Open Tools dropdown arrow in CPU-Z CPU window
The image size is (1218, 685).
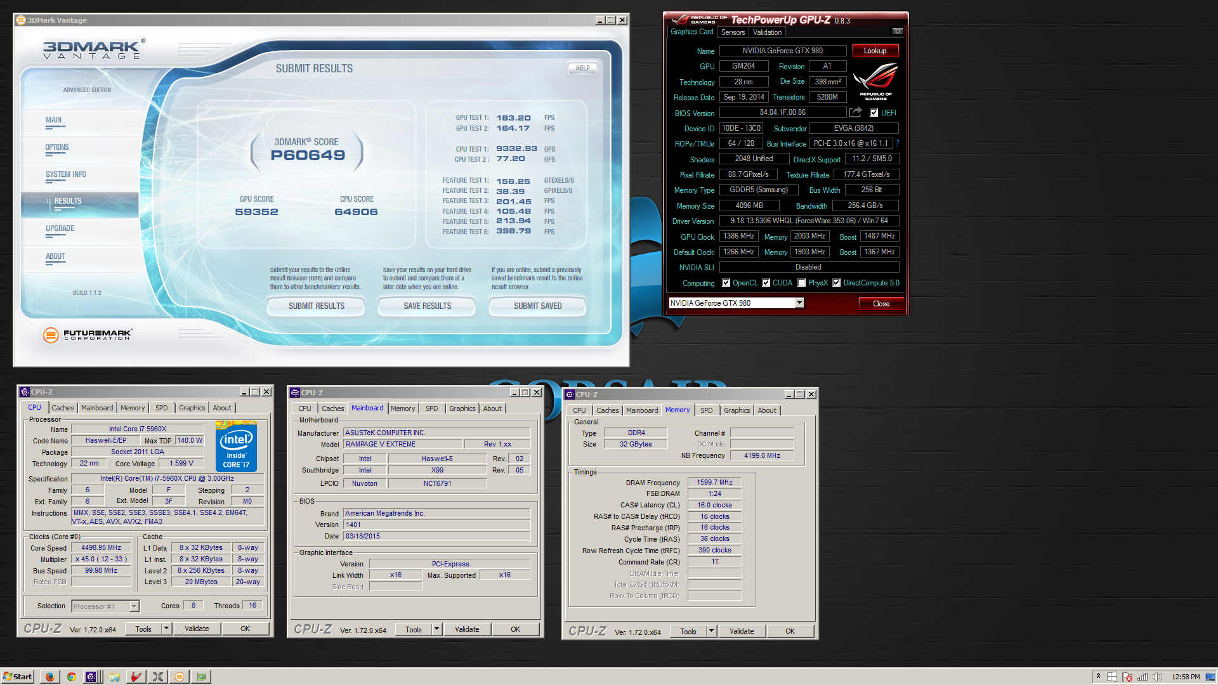(x=166, y=629)
